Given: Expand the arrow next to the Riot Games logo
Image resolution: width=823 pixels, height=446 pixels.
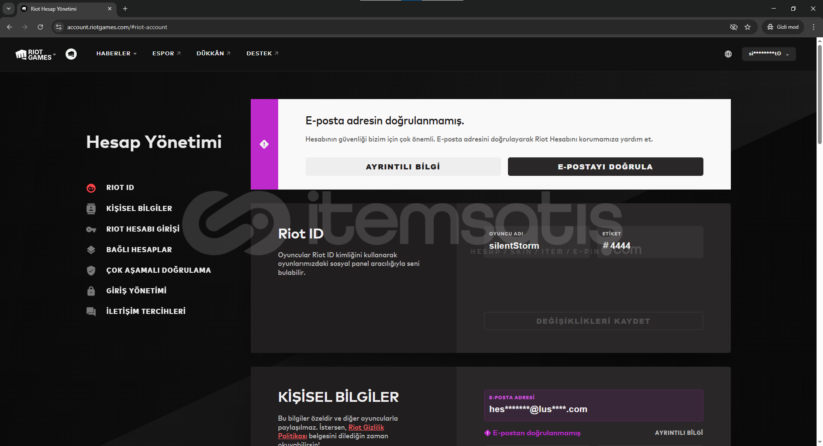Looking at the screenshot, I should pos(54,55).
